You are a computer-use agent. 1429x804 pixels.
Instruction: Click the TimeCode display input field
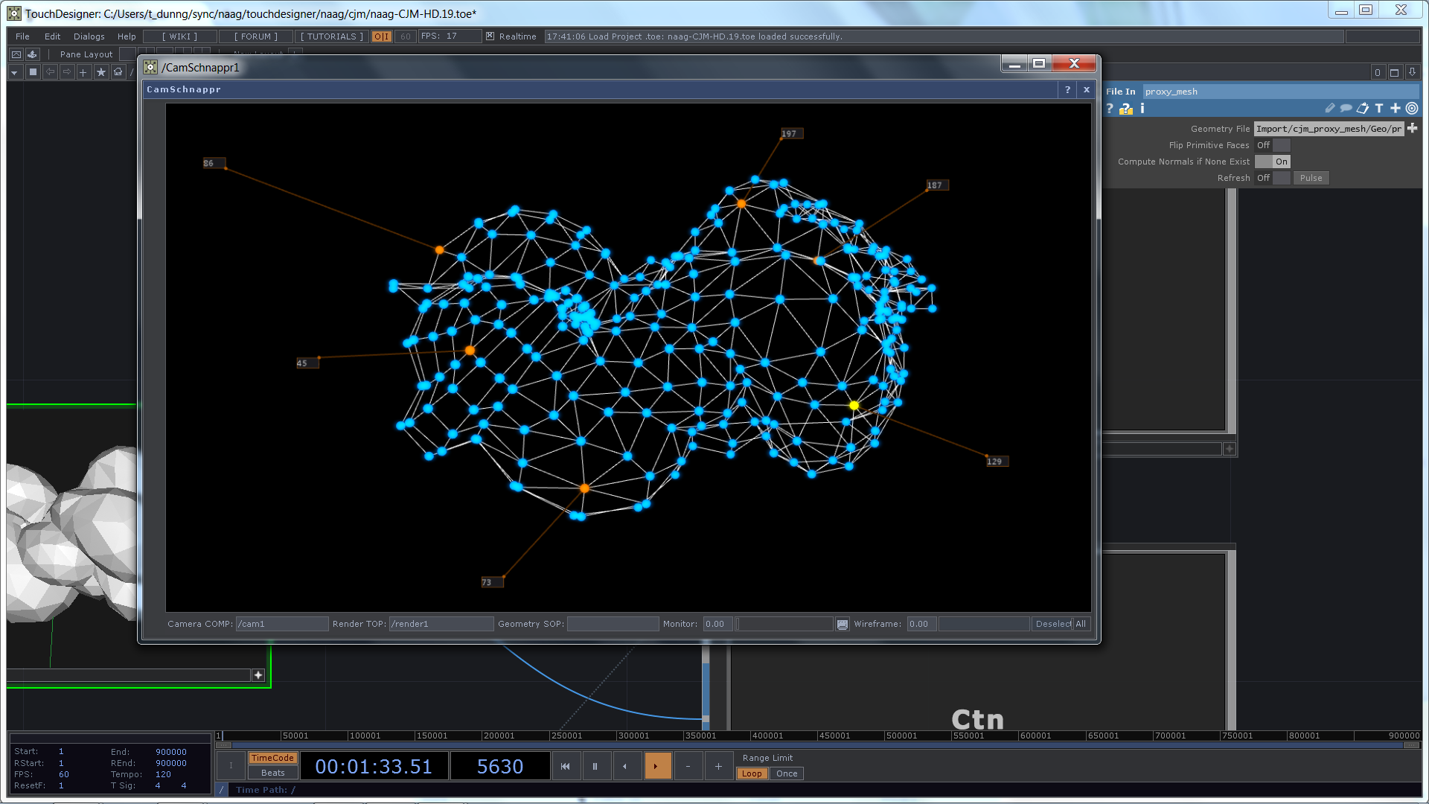[375, 766]
